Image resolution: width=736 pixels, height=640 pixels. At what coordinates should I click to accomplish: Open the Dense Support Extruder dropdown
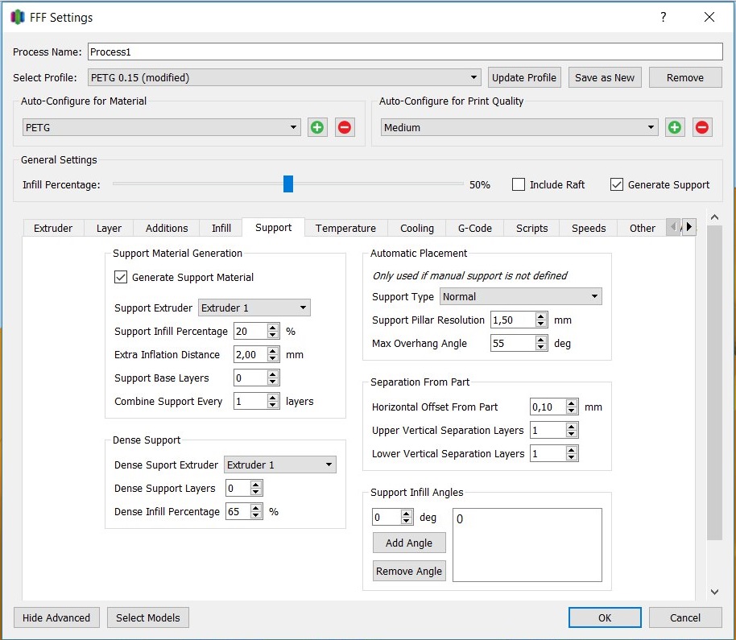[x=279, y=465]
